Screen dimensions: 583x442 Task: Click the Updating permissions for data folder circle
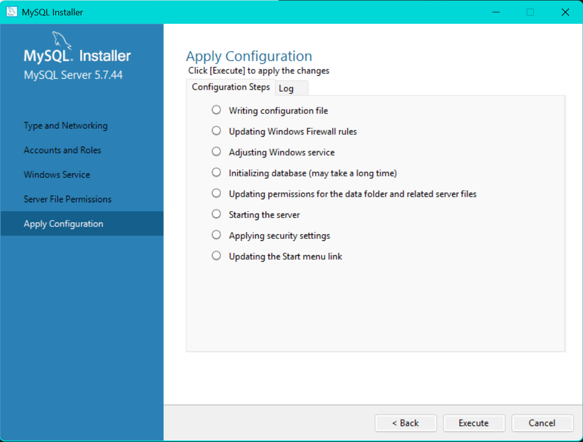(216, 193)
